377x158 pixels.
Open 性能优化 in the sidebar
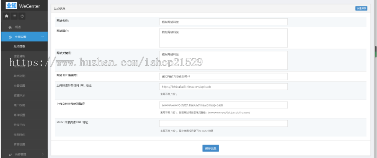(24, 135)
